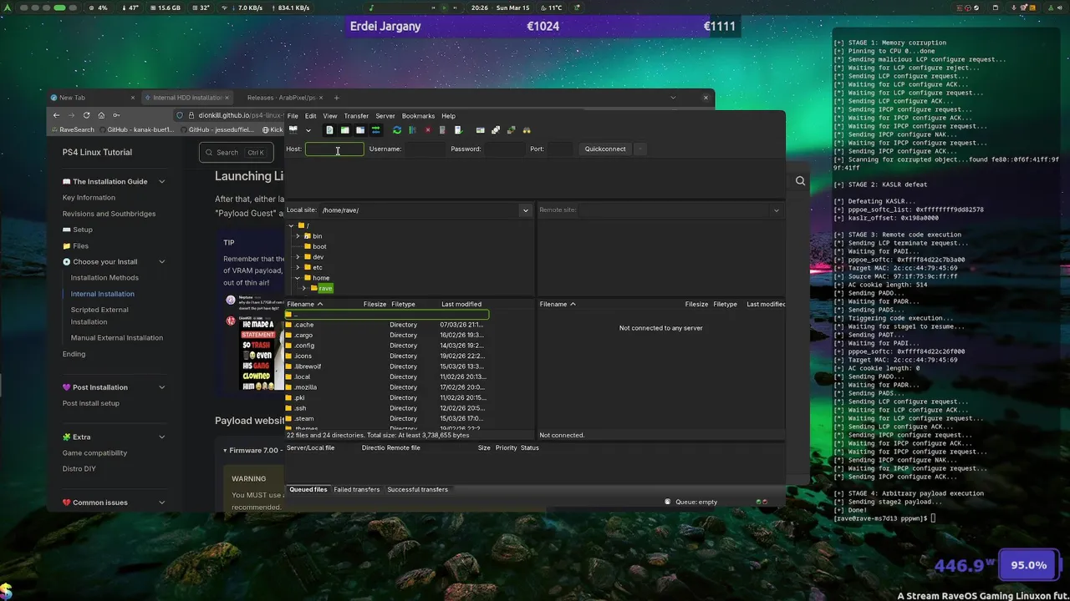The height and width of the screenshot is (601, 1070).
Task: Open the Help menu in FileZilla
Action: coord(449,116)
